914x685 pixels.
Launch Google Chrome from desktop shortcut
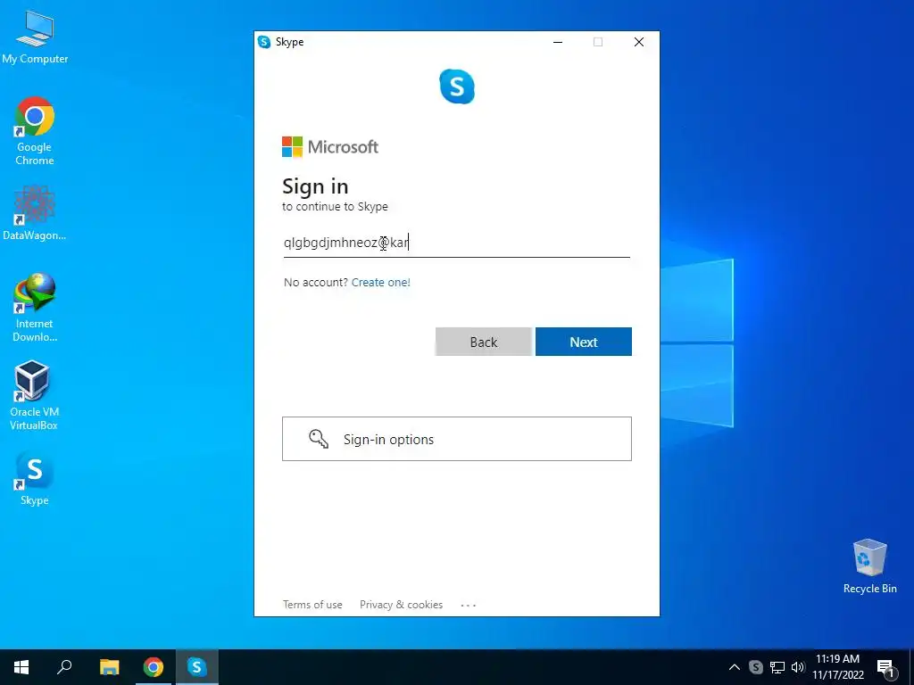pos(35,131)
